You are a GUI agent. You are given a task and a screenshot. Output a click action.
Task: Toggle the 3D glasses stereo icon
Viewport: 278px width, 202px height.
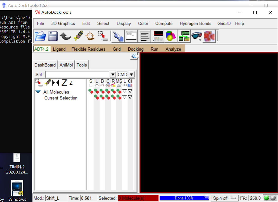click(196, 36)
